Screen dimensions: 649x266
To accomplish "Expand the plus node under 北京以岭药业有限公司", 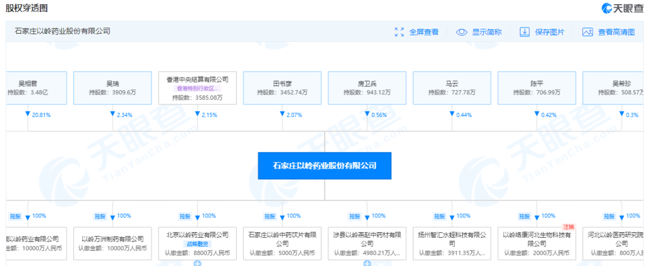I will coord(197,263).
